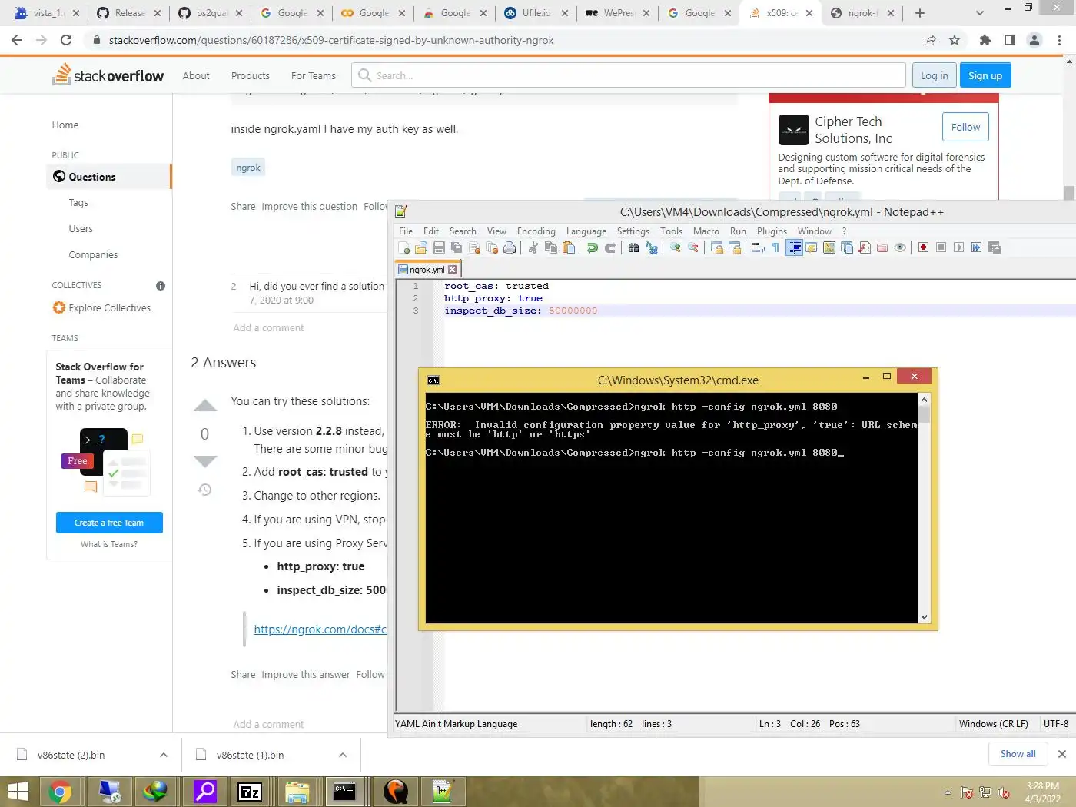
Task: Upvote the first Stack Overflow answer
Action: pyautogui.click(x=205, y=406)
